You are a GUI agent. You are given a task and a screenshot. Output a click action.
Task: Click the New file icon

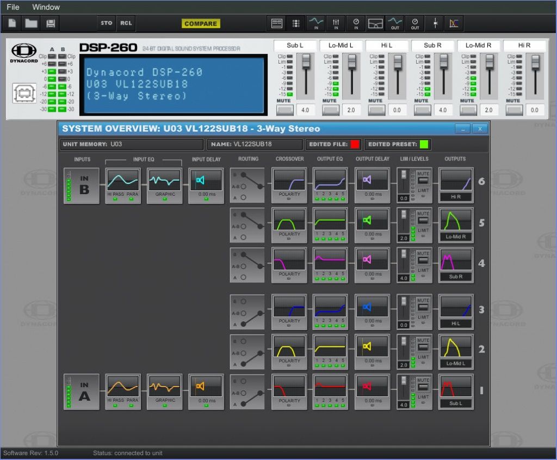12,23
